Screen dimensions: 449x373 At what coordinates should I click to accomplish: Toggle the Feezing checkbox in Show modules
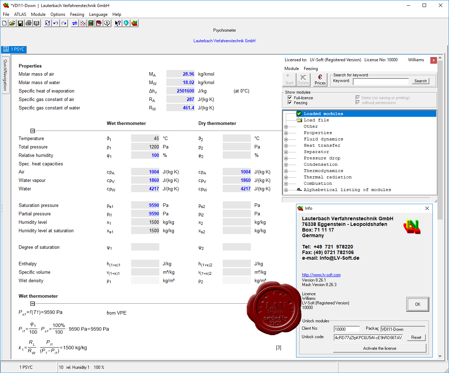point(290,103)
